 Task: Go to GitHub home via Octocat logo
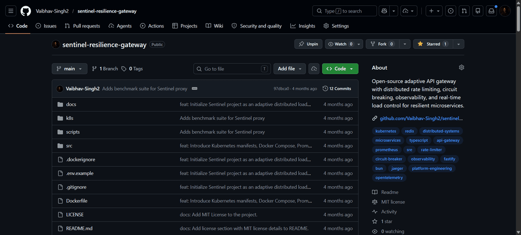click(x=26, y=11)
